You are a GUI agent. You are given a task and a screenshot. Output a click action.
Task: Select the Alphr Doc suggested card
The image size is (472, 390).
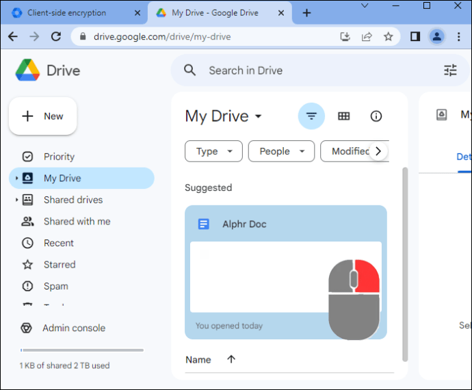coord(286,272)
